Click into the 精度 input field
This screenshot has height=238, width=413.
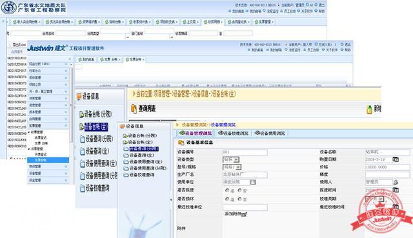[387, 175]
